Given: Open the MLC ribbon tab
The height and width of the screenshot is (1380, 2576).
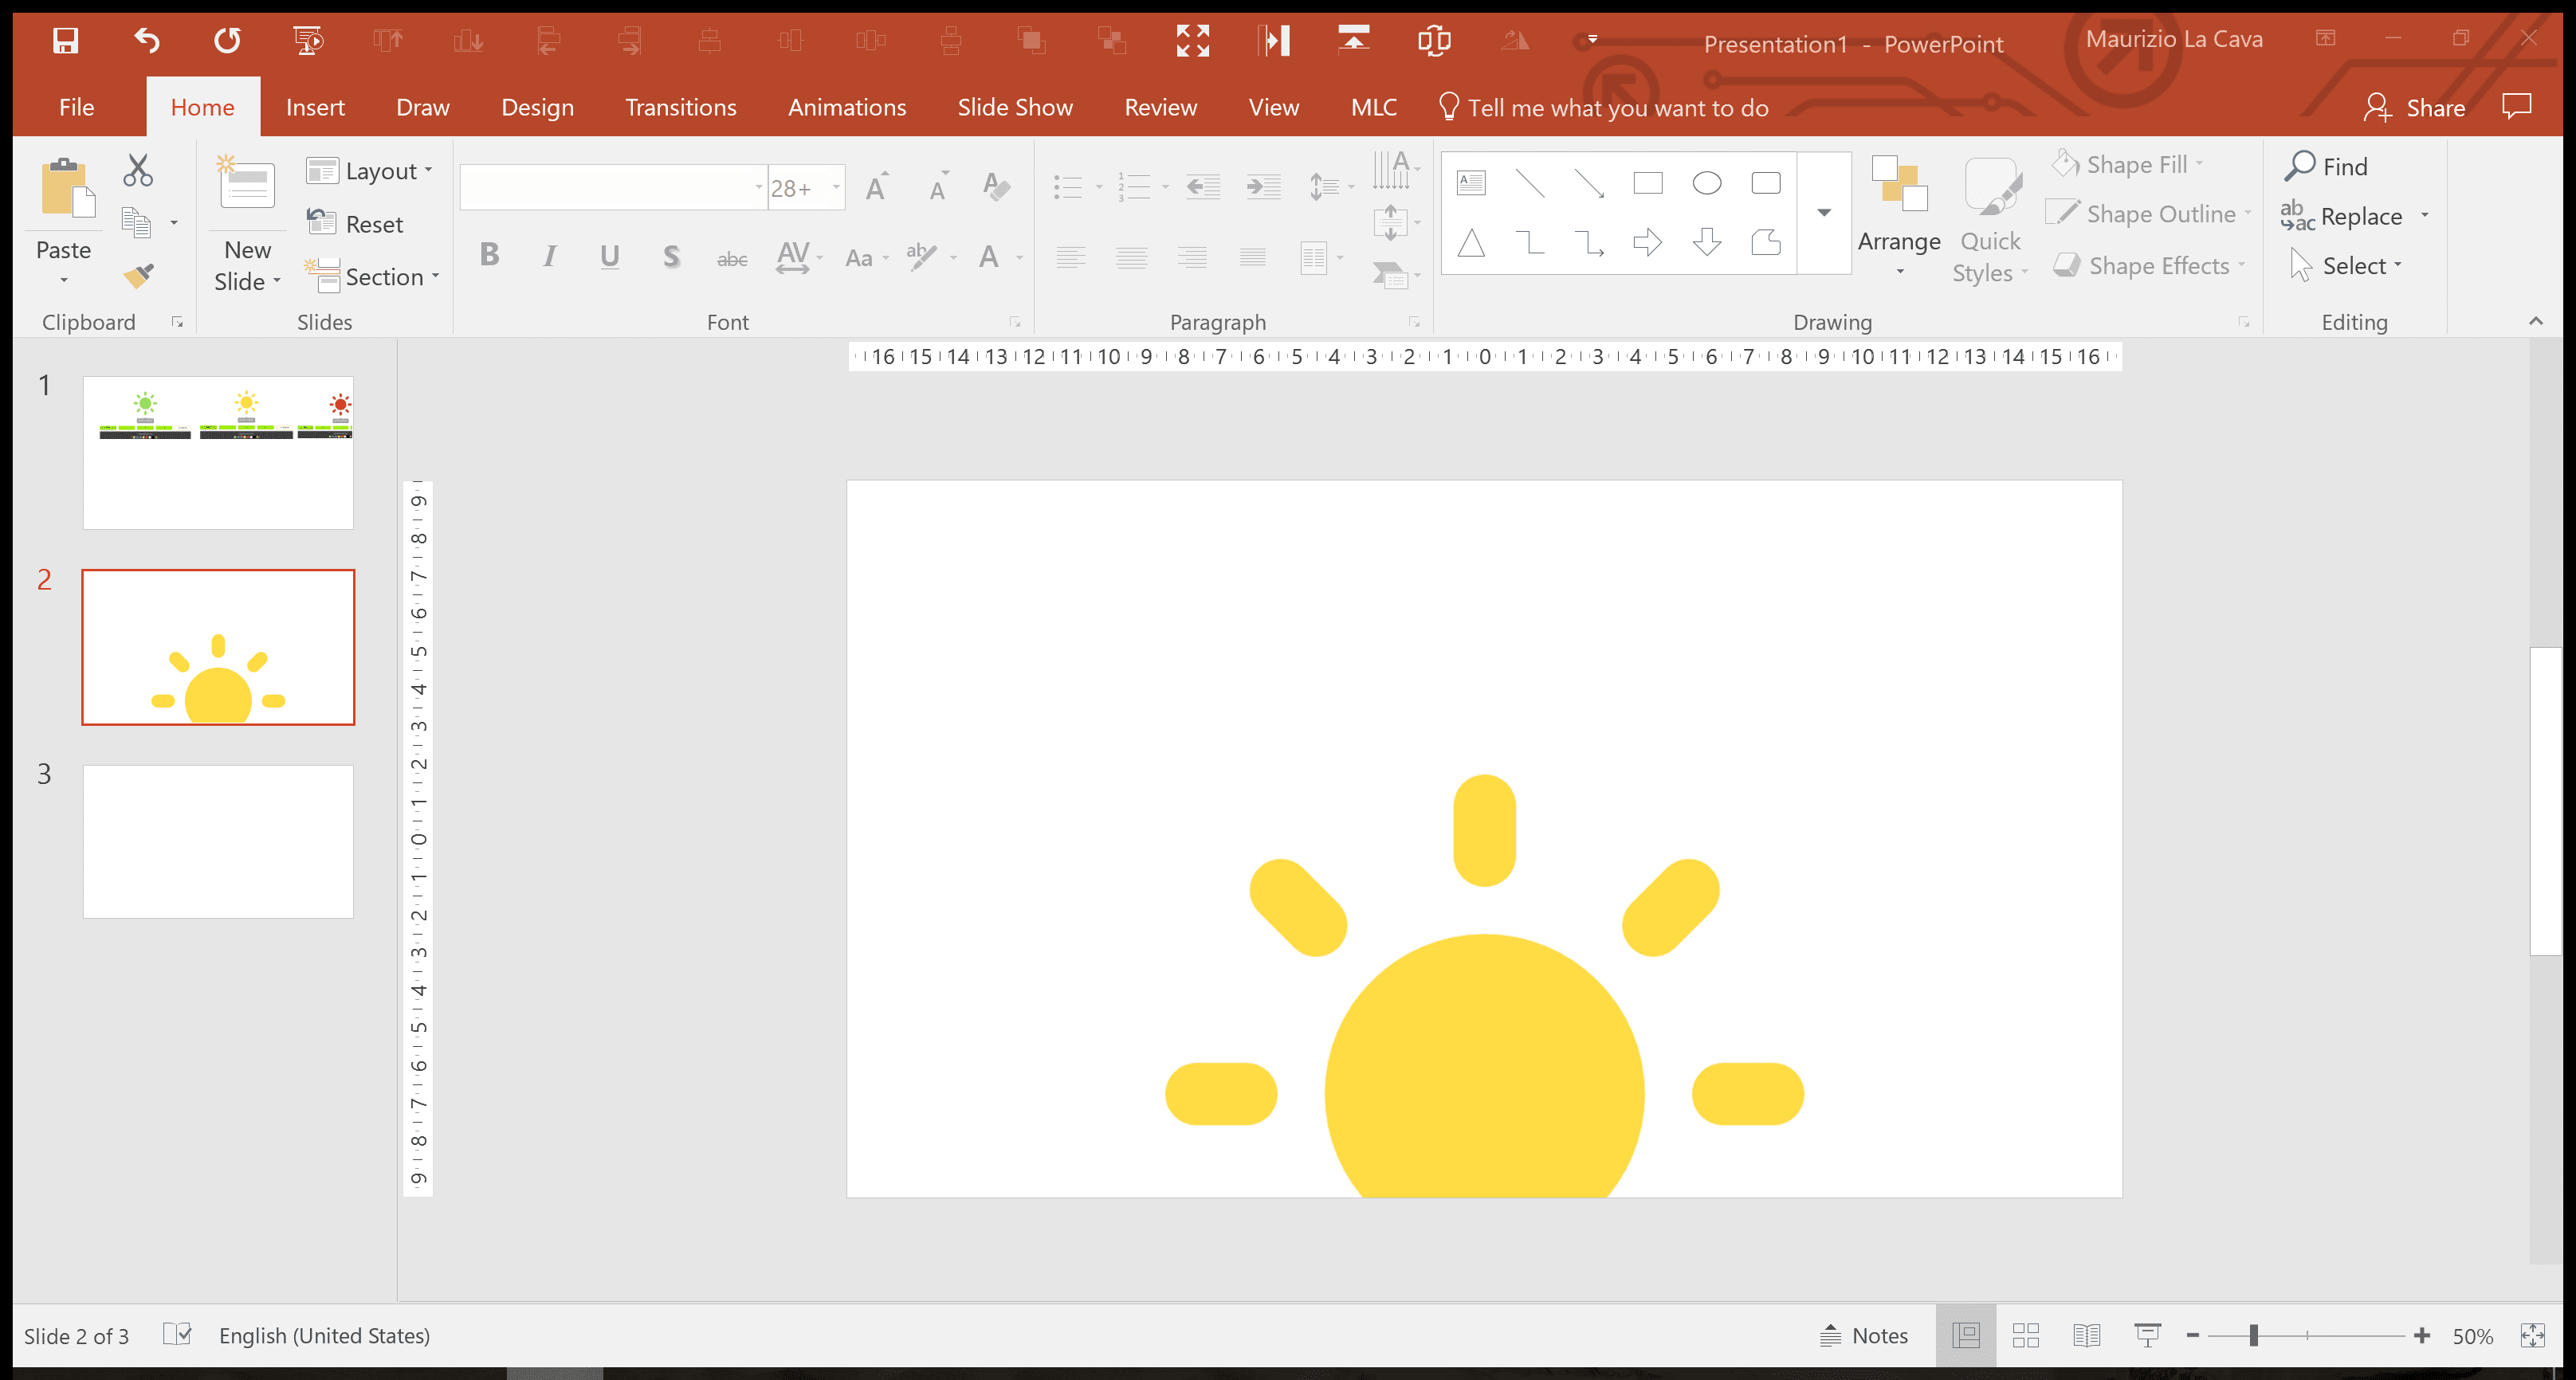Looking at the screenshot, I should (x=1373, y=107).
